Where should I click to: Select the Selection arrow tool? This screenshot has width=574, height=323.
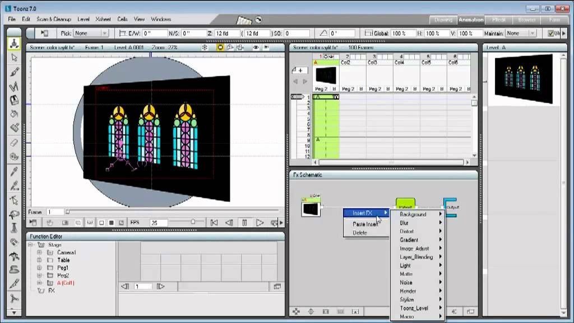tap(14, 58)
